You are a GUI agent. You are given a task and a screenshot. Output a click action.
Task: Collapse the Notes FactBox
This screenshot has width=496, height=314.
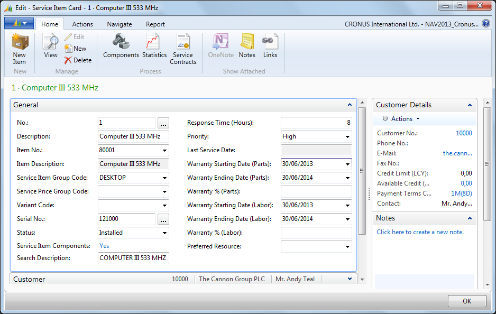tap(470, 218)
